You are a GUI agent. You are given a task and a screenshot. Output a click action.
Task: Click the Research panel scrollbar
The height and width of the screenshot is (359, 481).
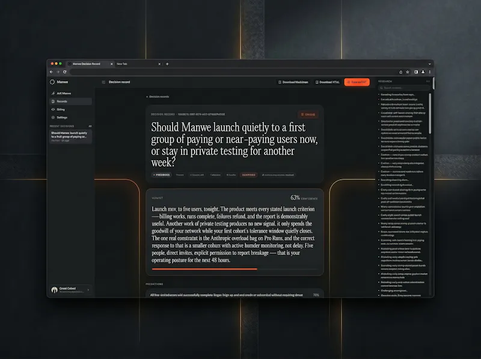coord(430,114)
